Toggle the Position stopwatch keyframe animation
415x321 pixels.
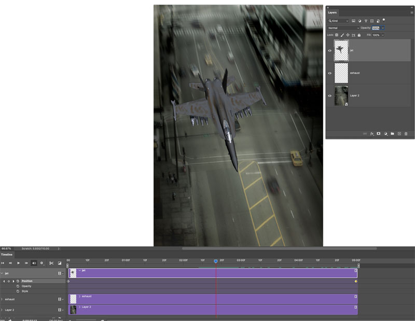coord(18,281)
